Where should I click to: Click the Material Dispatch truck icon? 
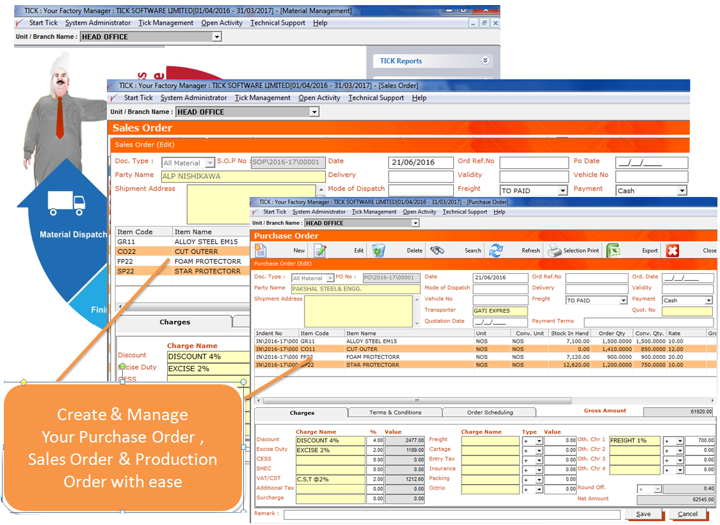pos(67,203)
